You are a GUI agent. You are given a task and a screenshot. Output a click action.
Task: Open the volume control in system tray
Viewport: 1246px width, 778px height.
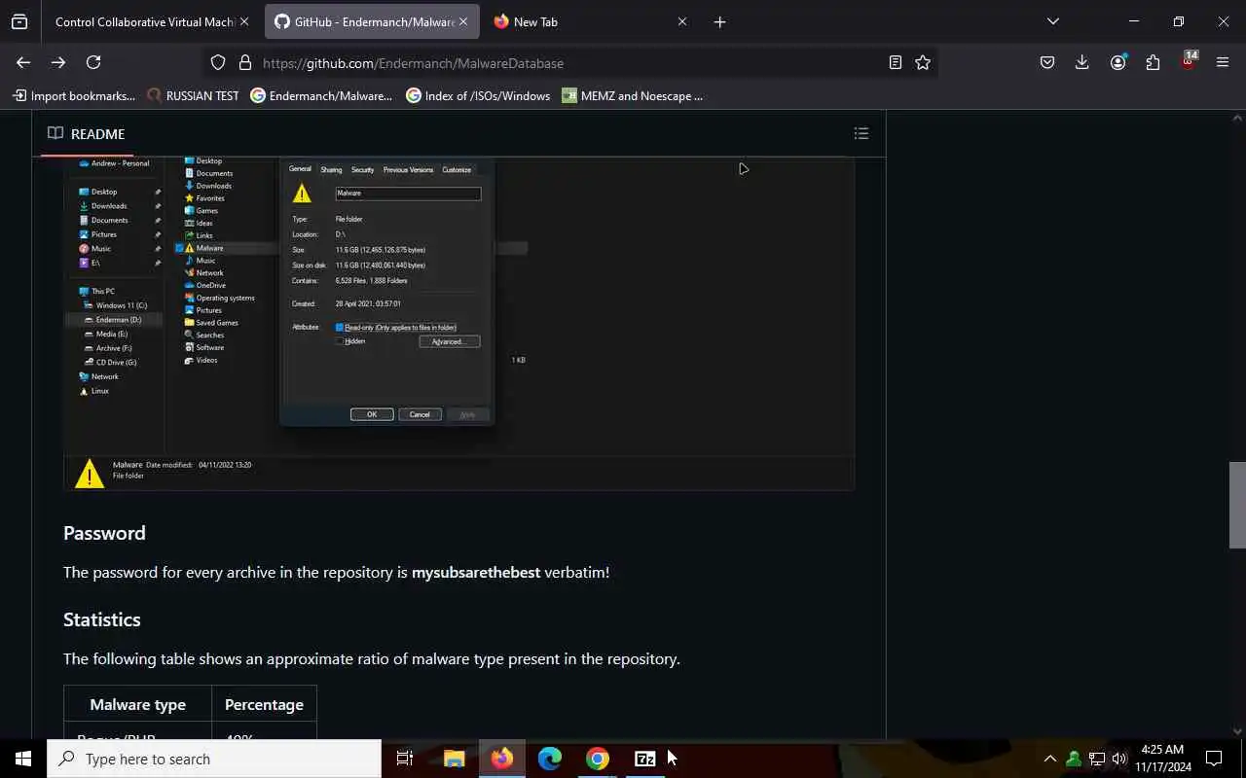click(x=1119, y=759)
